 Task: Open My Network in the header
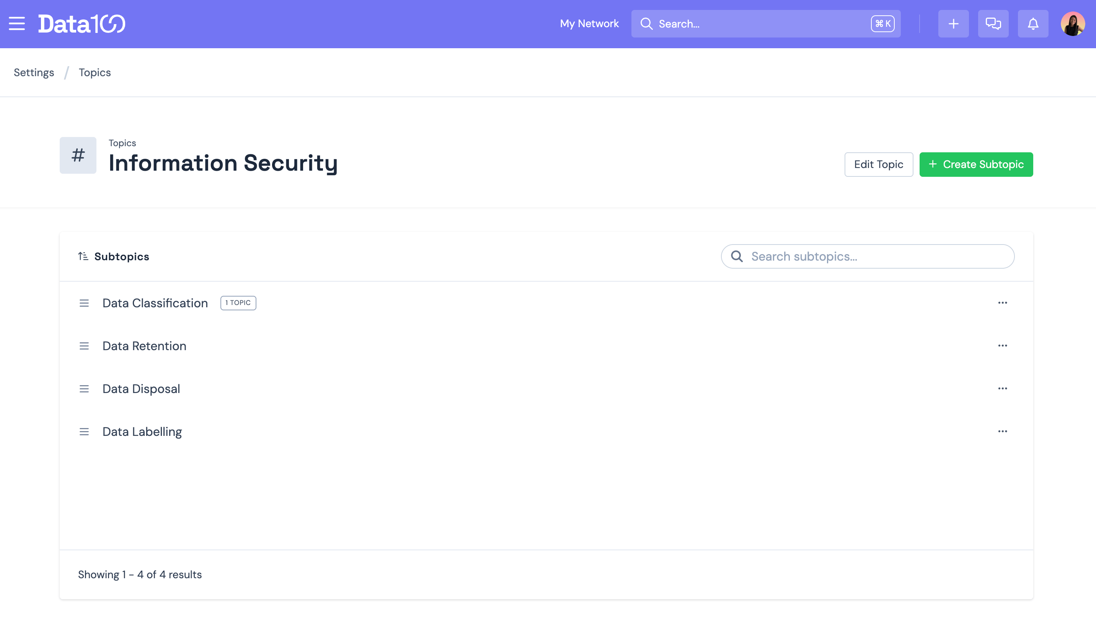click(x=589, y=23)
